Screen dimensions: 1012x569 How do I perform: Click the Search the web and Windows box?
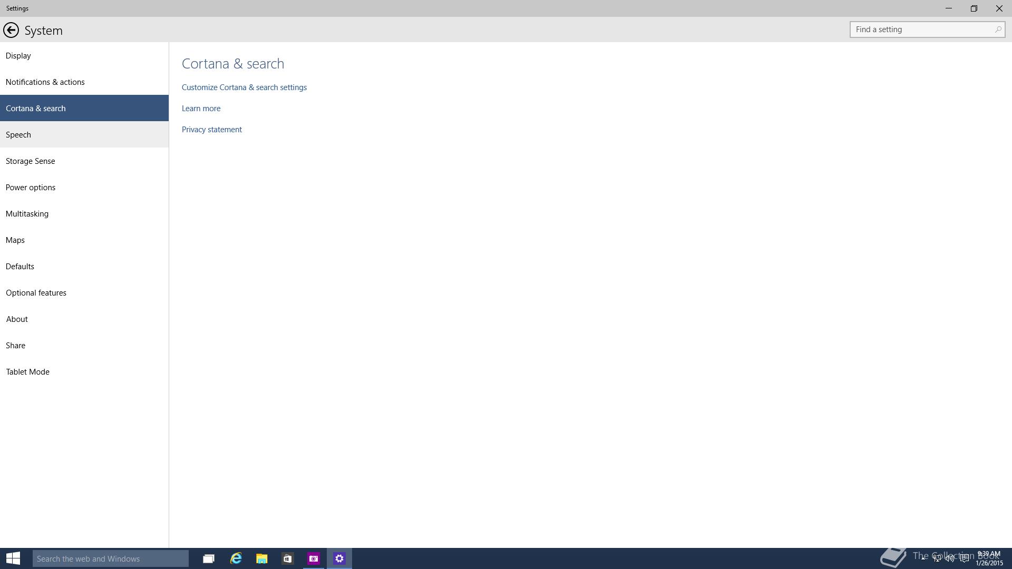tap(111, 558)
